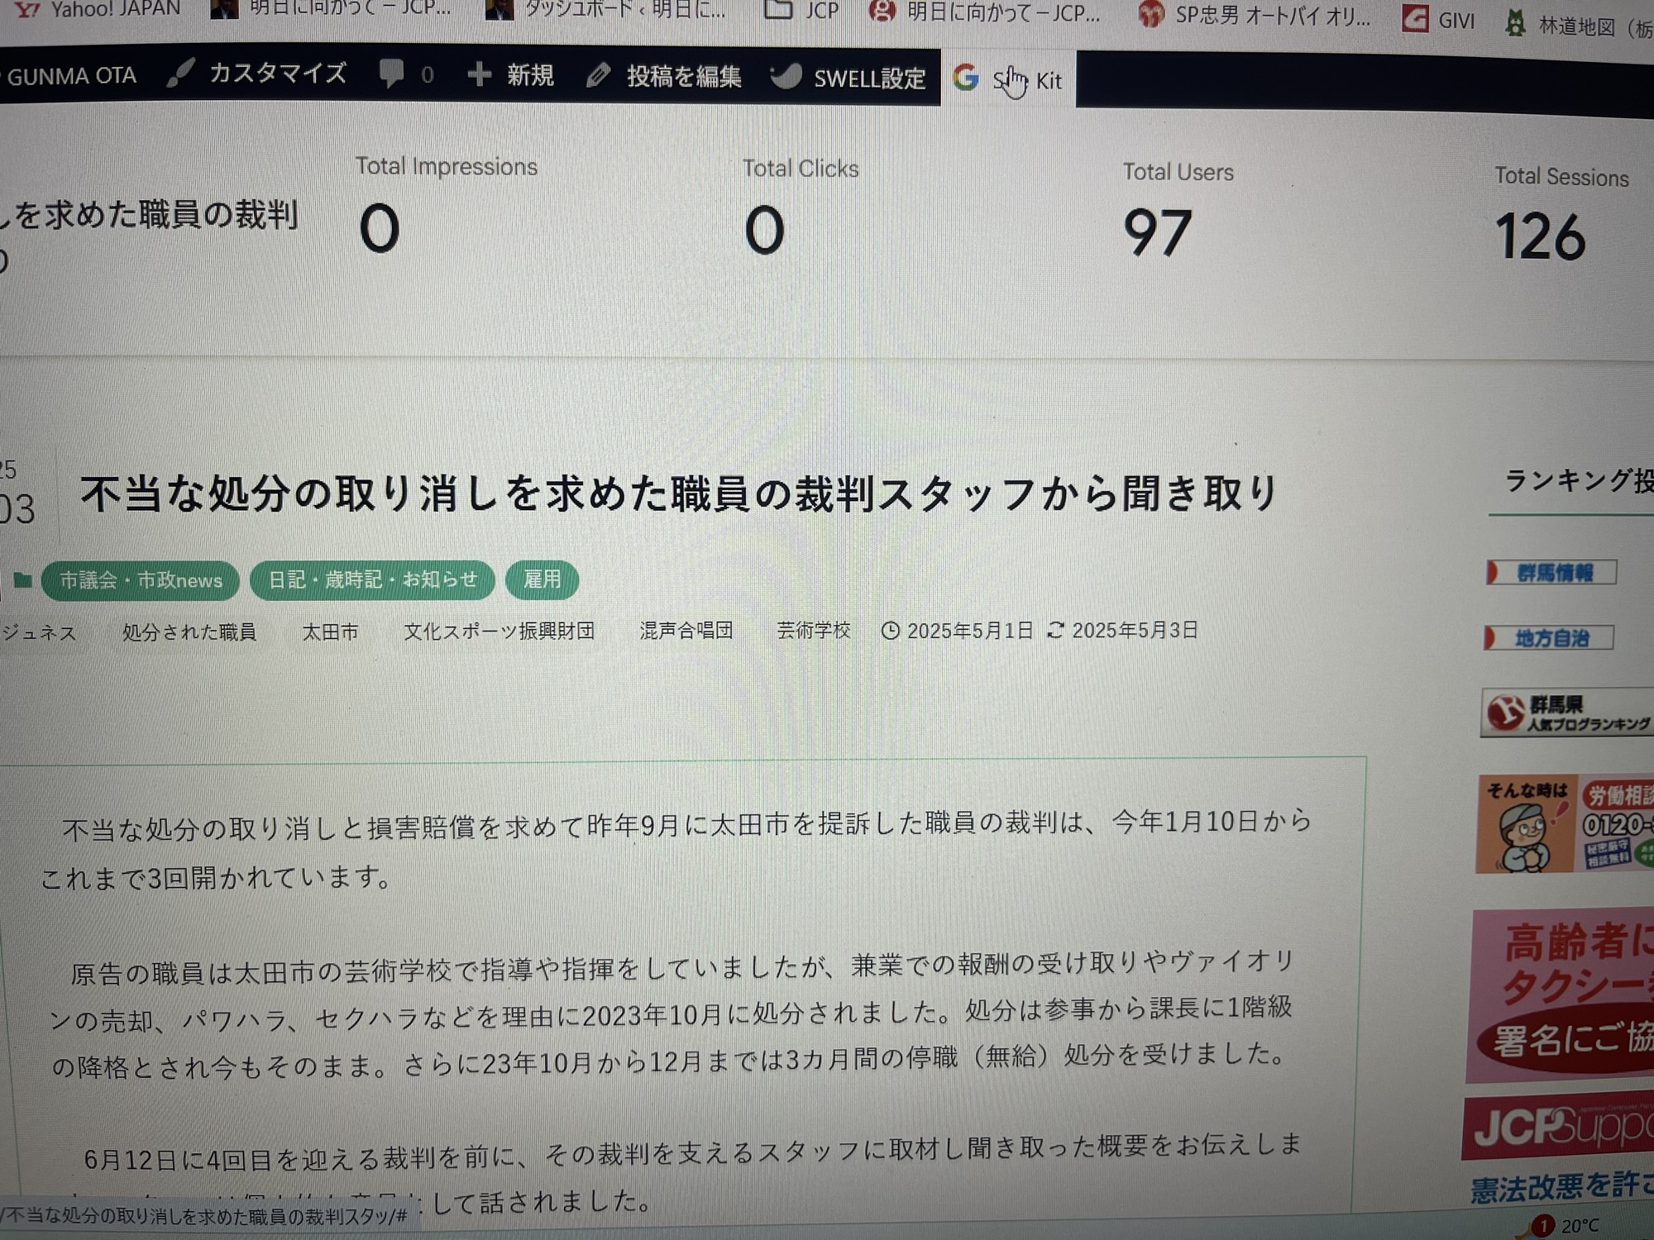
Task: Open Site Kit Google menu
Action: [1008, 79]
